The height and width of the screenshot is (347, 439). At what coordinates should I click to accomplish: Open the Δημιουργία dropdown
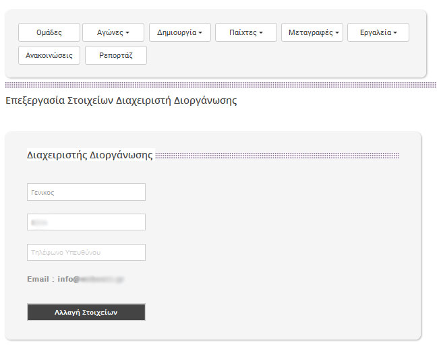tap(179, 32)
